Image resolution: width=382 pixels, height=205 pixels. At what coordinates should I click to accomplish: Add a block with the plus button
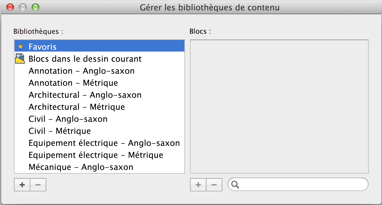click(198, 185)
